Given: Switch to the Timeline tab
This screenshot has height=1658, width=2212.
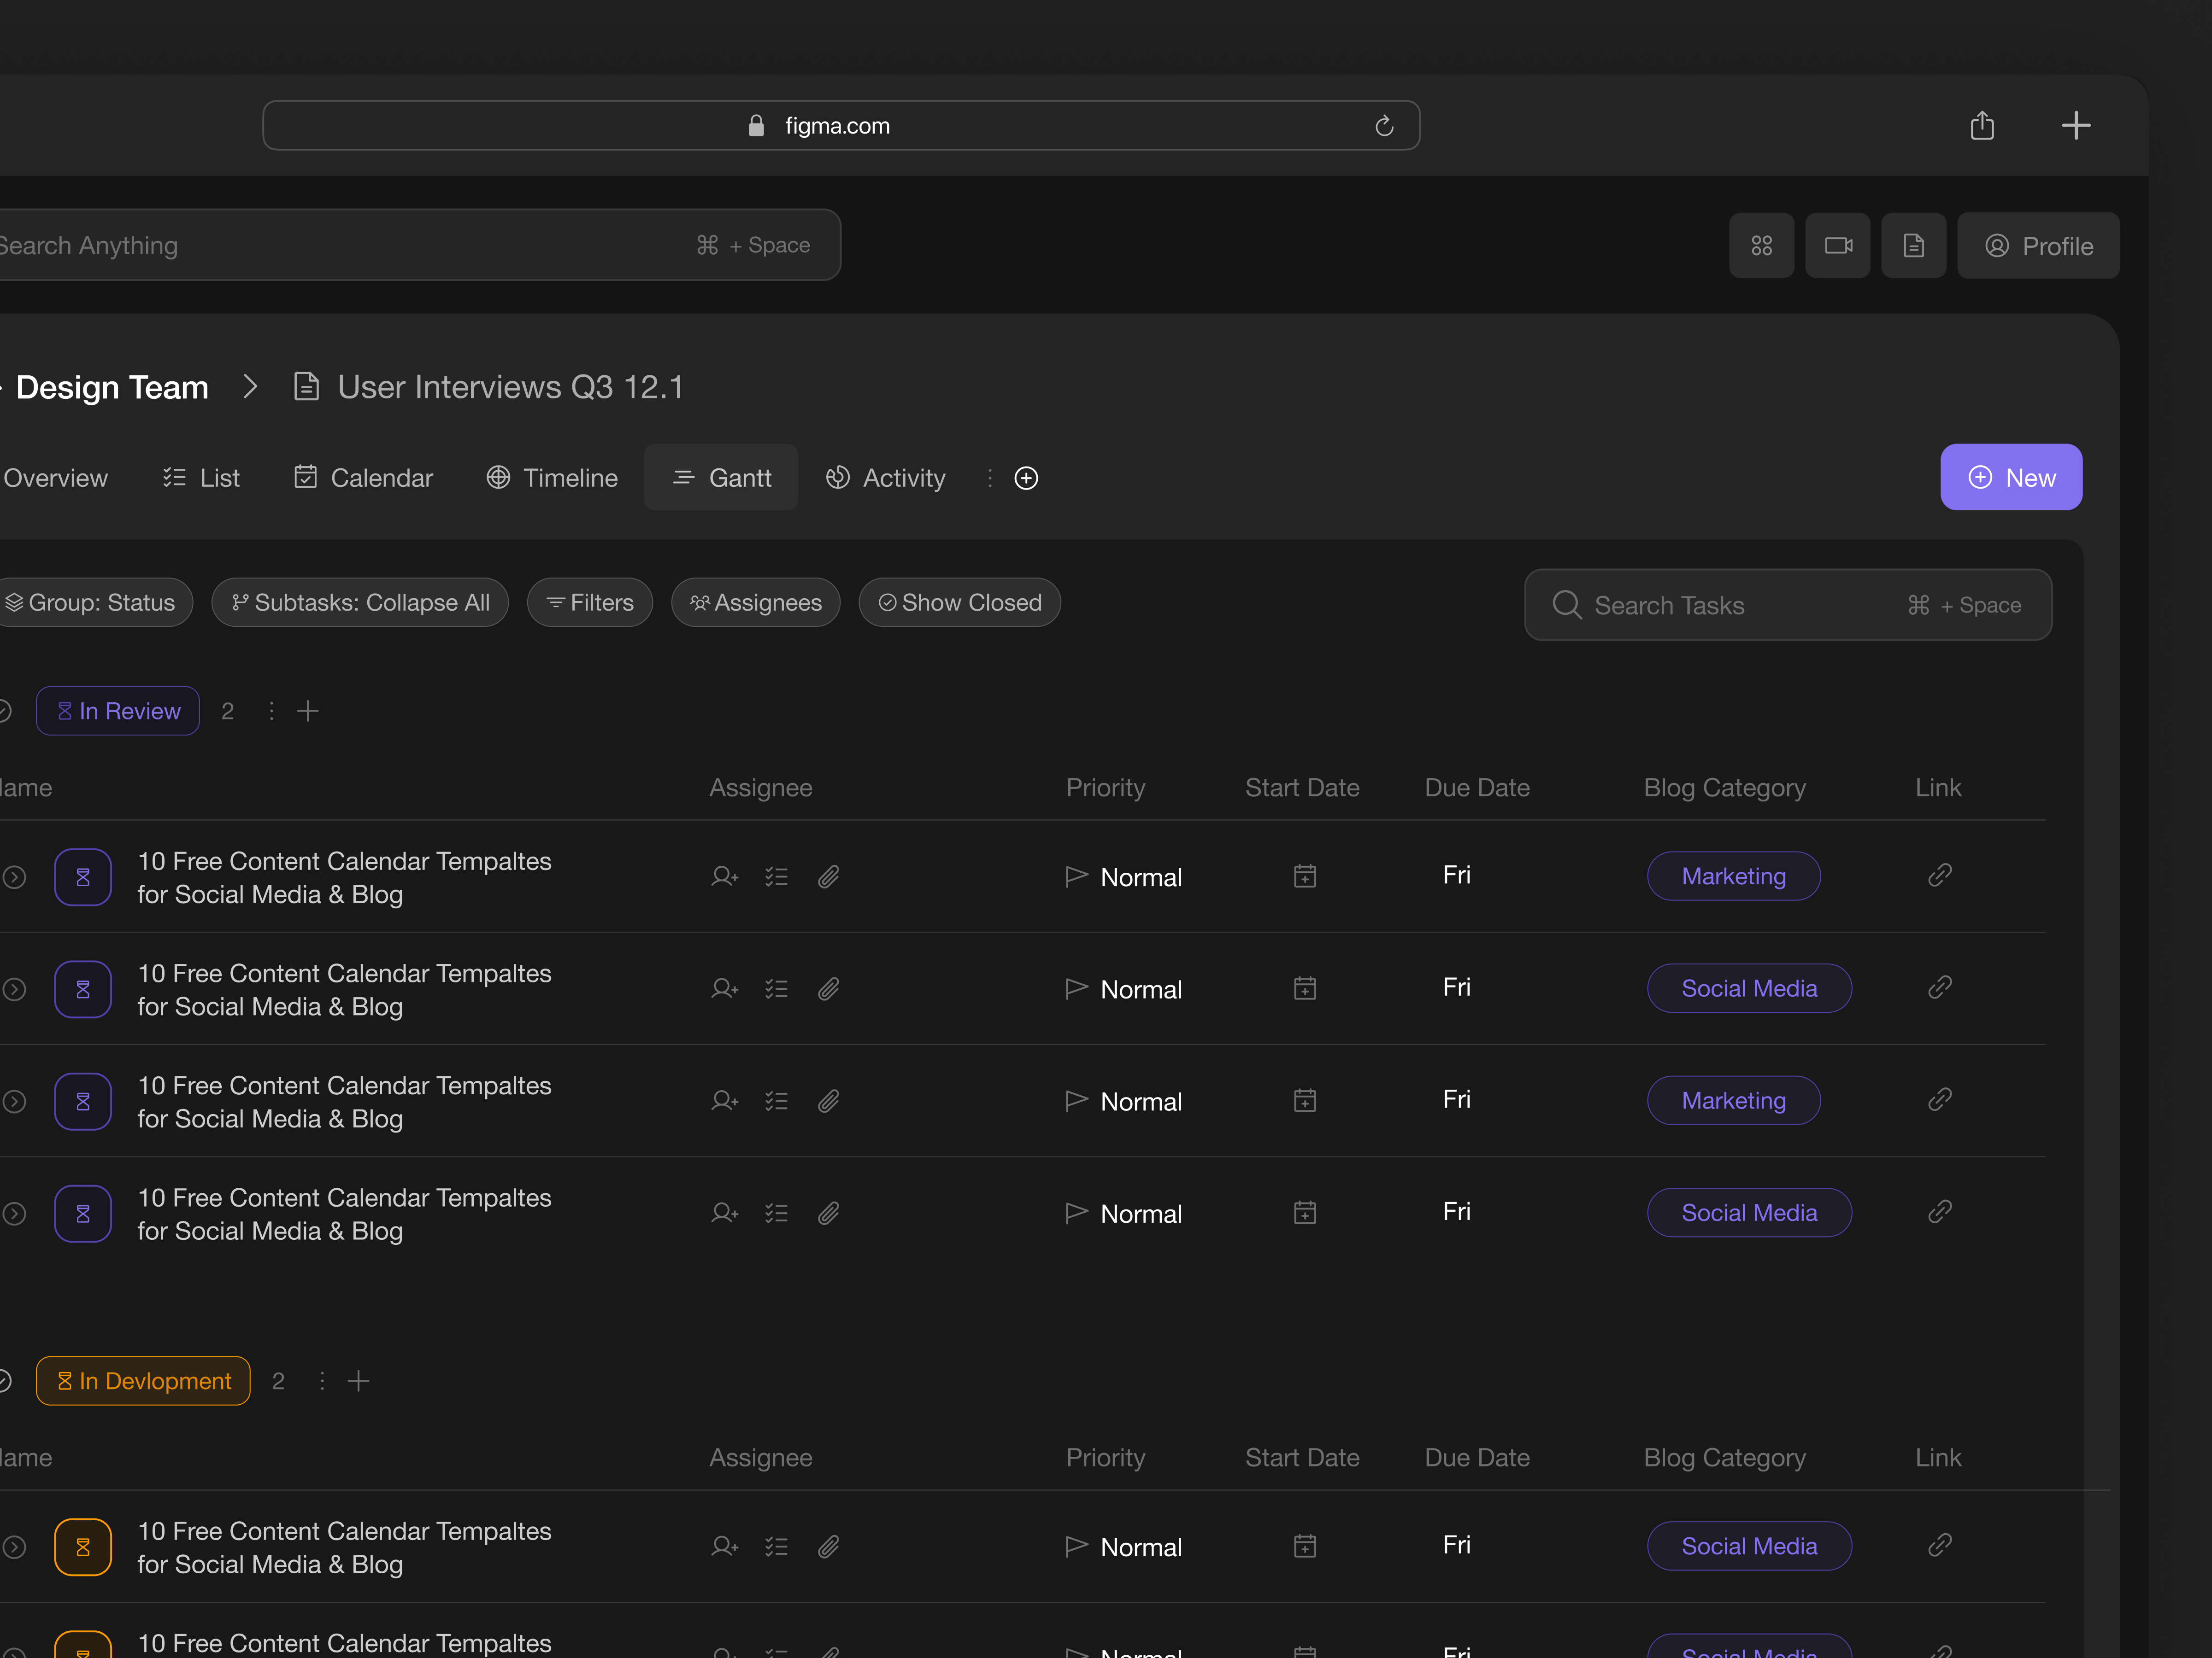Looking at the screenshot, I should tap(552, 478).
